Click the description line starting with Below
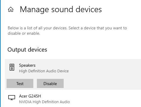 [67, 28]
